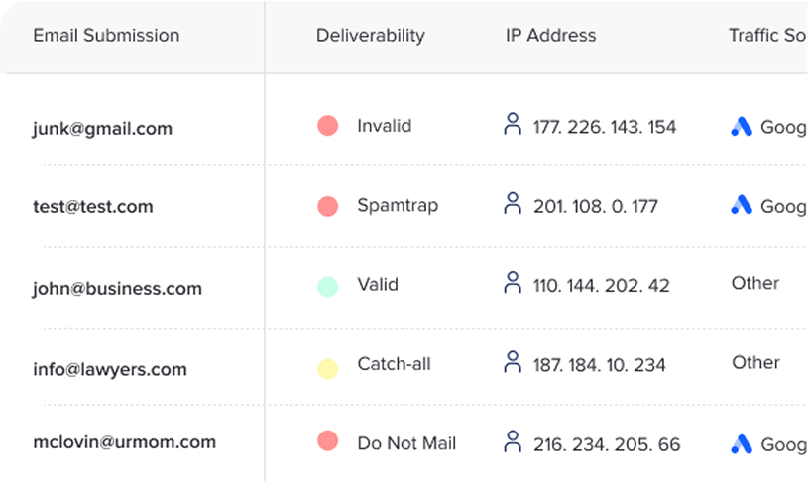Click the Spamtrap deliverability label

398,206
